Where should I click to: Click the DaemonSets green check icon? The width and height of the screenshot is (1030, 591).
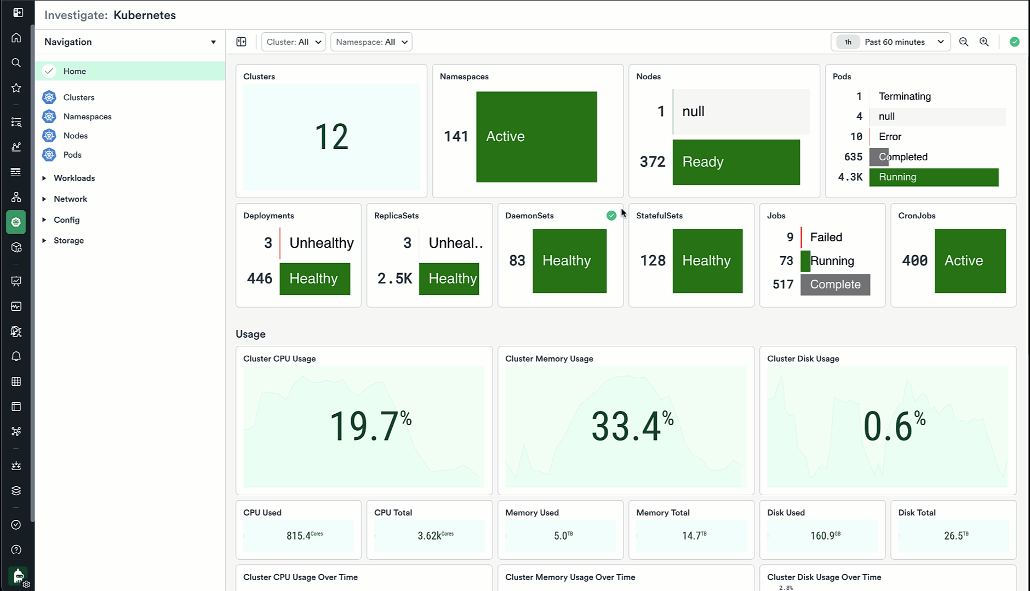click(x=611, y=216)
